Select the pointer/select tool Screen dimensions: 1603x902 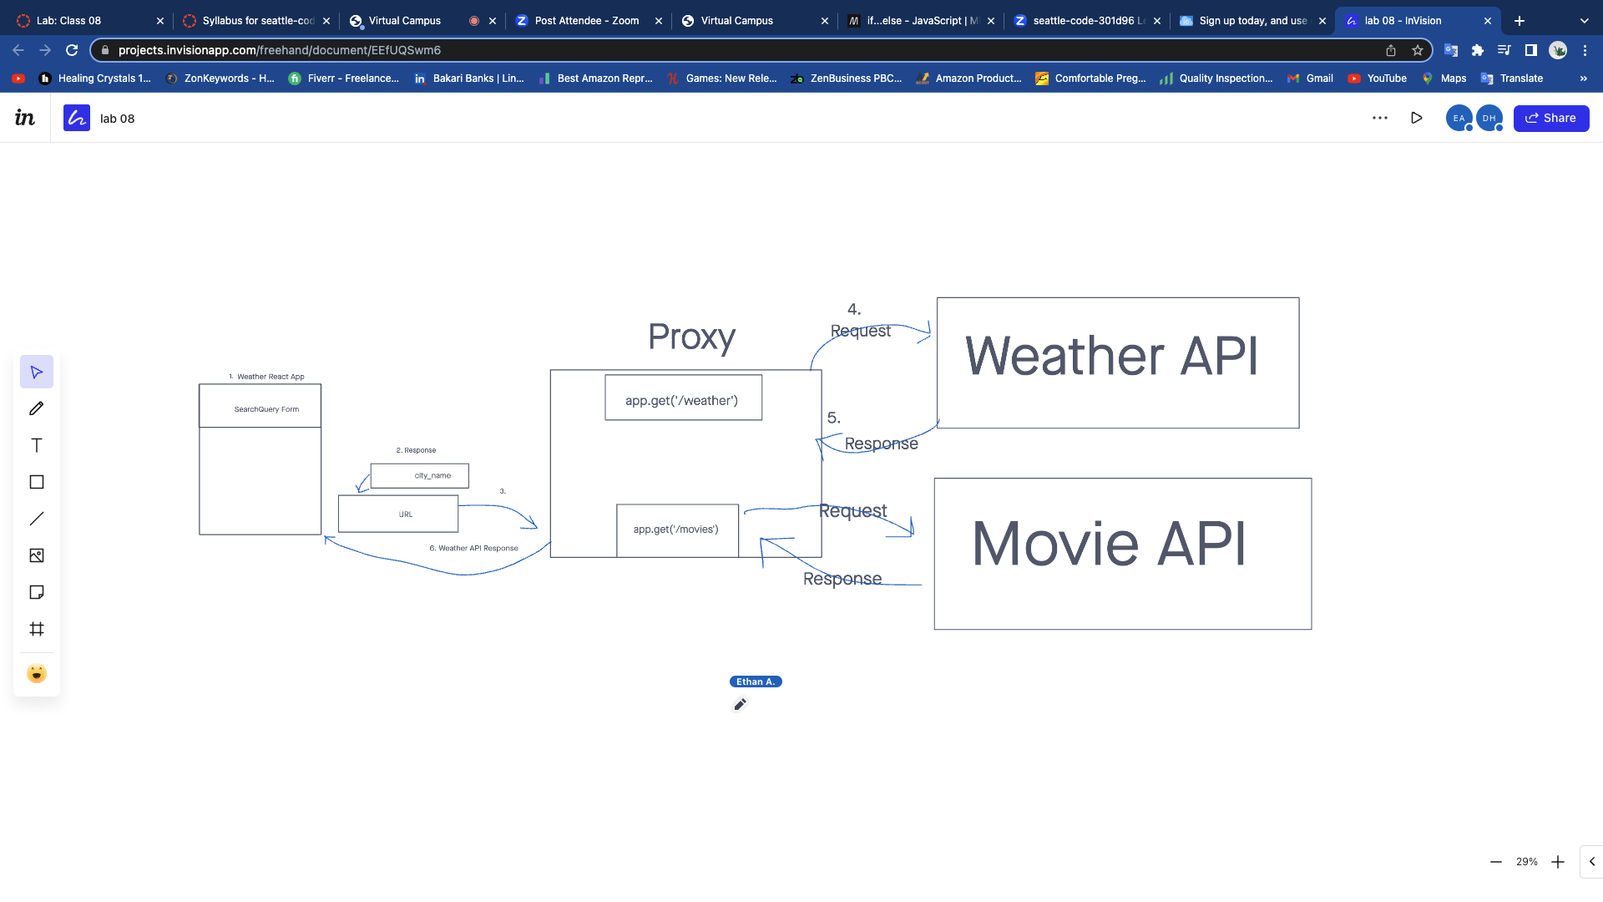tap(37, 372)
